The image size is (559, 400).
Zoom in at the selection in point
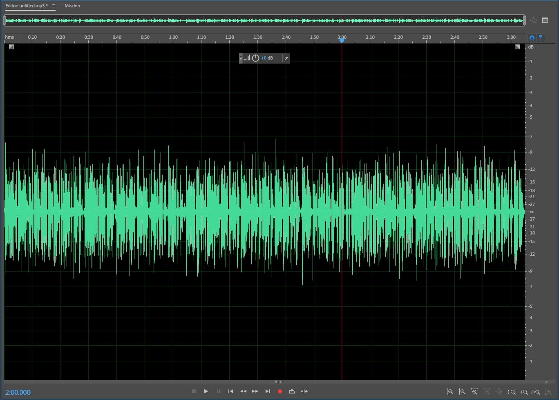(511, 392)
